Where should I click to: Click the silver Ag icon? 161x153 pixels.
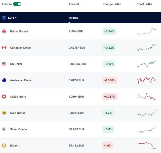click(x=4, y=129)
